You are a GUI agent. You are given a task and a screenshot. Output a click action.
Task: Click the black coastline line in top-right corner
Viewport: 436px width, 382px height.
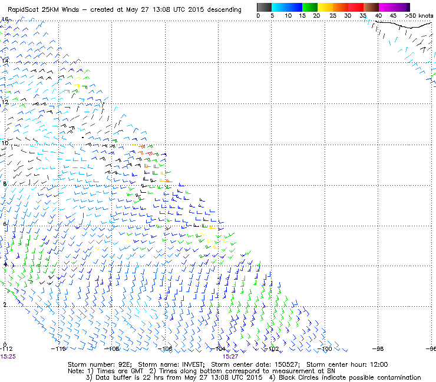(x=403, y=25)
